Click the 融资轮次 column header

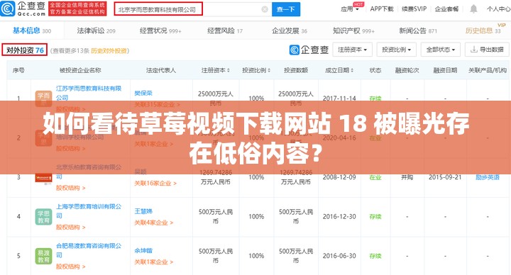[x=407, y=70]
